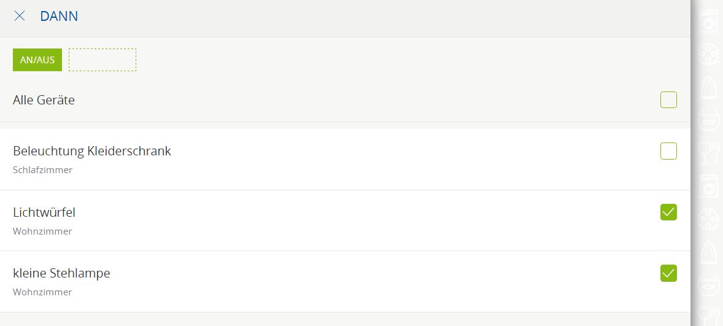Select the lower film reel sidebar icon
The height and width of the screenshot is (326, 723).
click(x=709, y=217)
